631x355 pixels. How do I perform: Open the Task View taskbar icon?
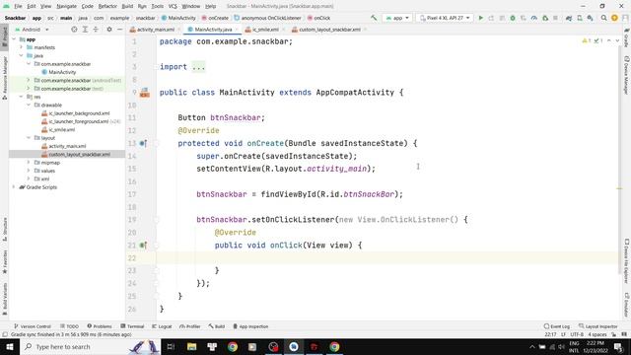pyautogui.click(x=171, y=346)
